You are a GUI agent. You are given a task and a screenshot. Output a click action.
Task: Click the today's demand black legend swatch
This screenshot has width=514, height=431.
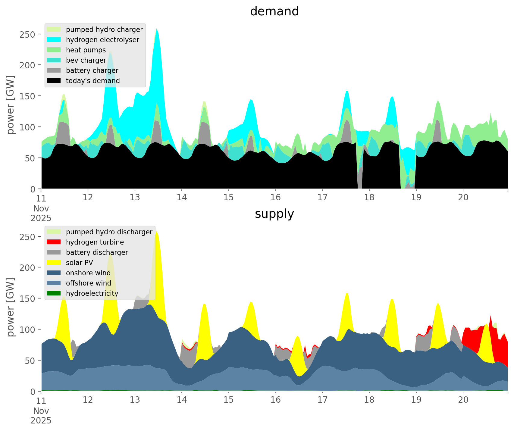click(x=54, y=81)
